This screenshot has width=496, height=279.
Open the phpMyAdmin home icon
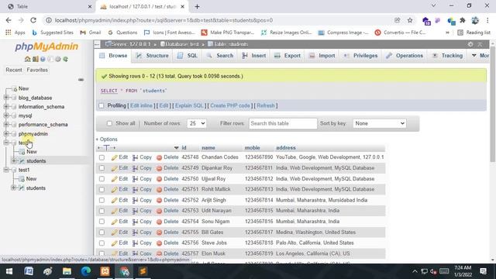28,59
